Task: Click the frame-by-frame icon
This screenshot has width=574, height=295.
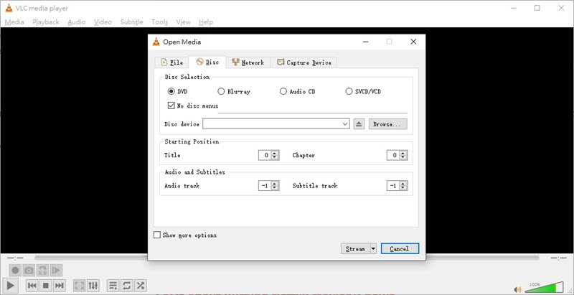Action: coord(56,271)
